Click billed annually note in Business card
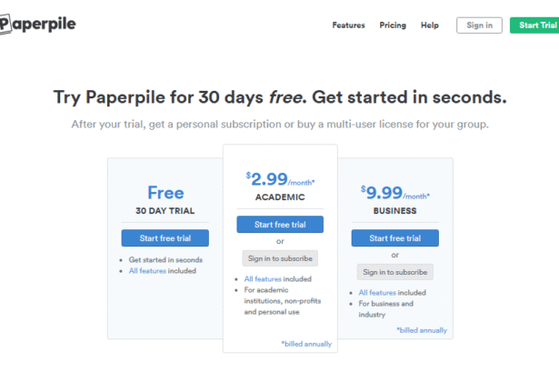559x373 pixels. (x=422, y=330)
